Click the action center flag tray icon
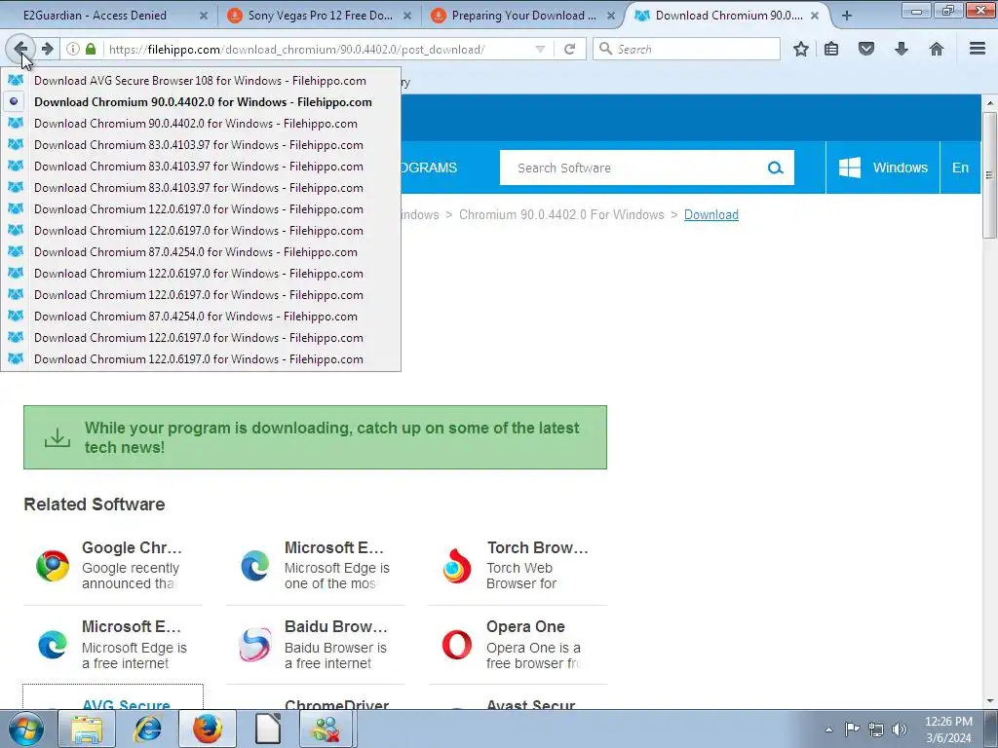Screen dimensions: 998x748 pos(852,729)
